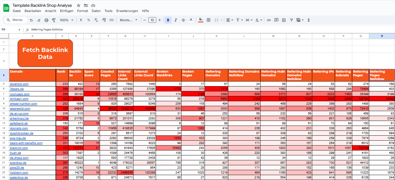Image resolution: width=395 pixels, height=180 pixels.
Task: Open the fill color picker
Action: pyautogui.click(x=201, y=20)
